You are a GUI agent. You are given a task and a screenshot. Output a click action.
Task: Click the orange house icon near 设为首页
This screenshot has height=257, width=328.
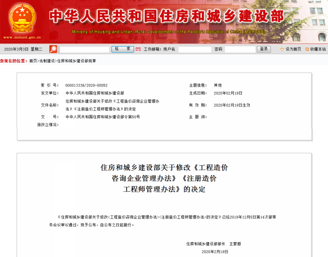(282, 49)
